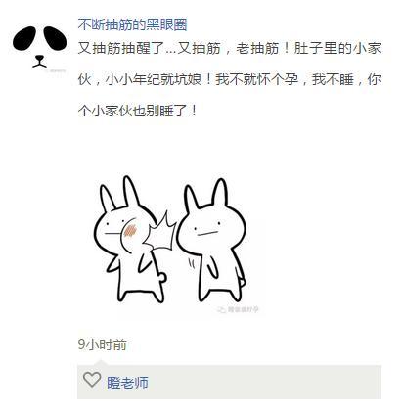The width and height of the screenshot is (403, 412).
Task: Click the motion lines beside the right rabbit's arm
Action: [192, 263]
